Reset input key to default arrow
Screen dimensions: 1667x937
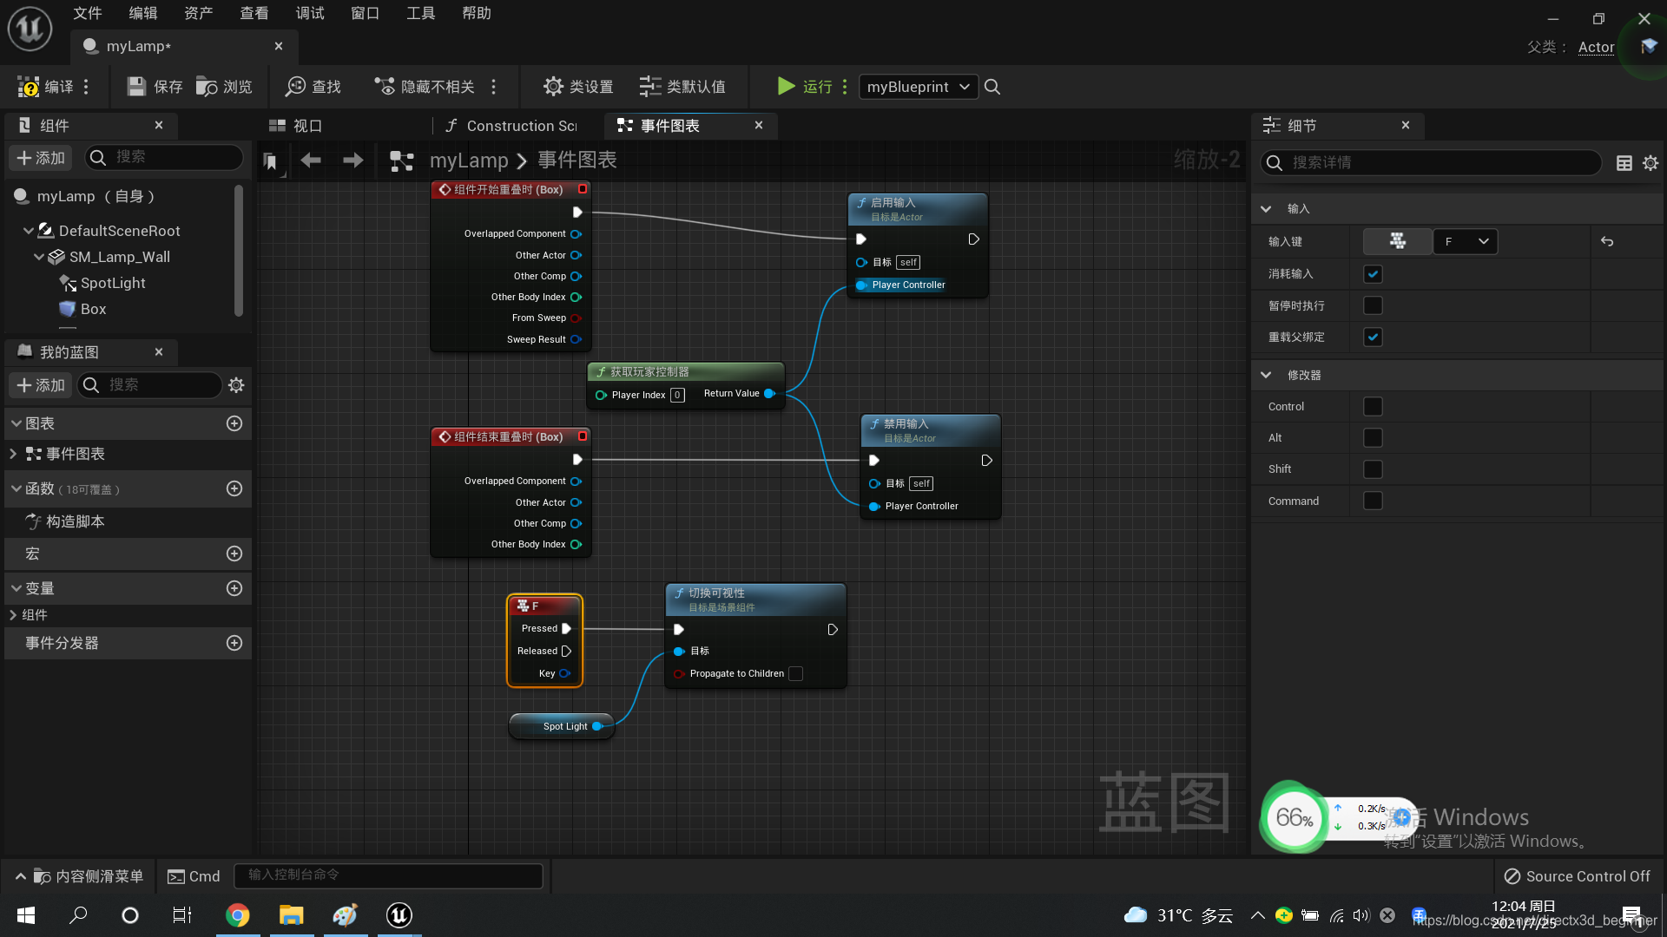(1607, 242)
